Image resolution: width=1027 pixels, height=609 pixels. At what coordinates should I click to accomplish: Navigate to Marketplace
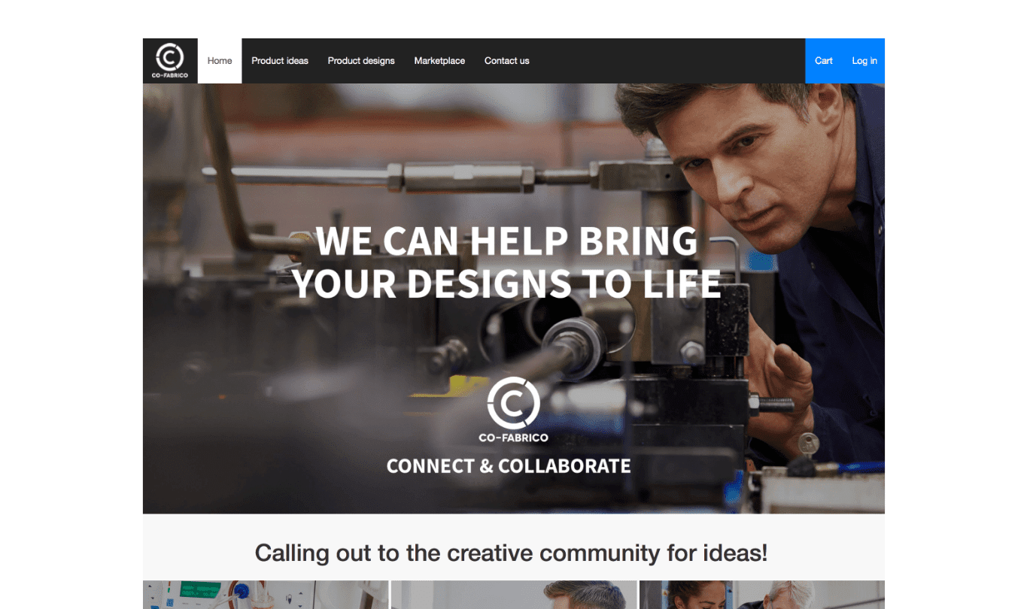(439, 61)
